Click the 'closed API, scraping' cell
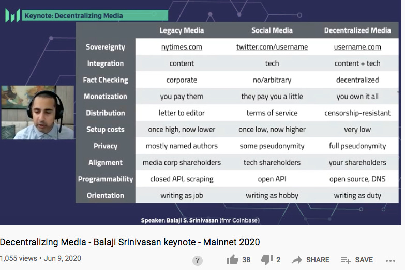Image resolution: width=405 pixels, height=270 pixels. [182, 179]
